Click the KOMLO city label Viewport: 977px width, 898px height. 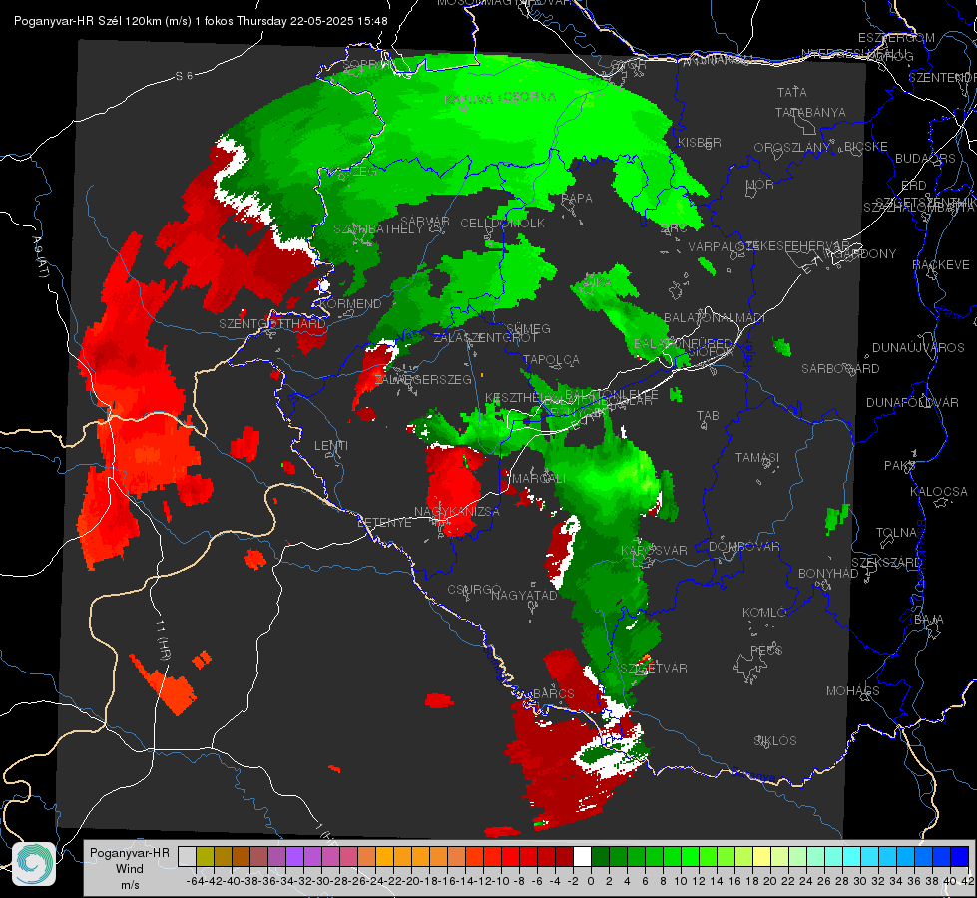(764, 613)
